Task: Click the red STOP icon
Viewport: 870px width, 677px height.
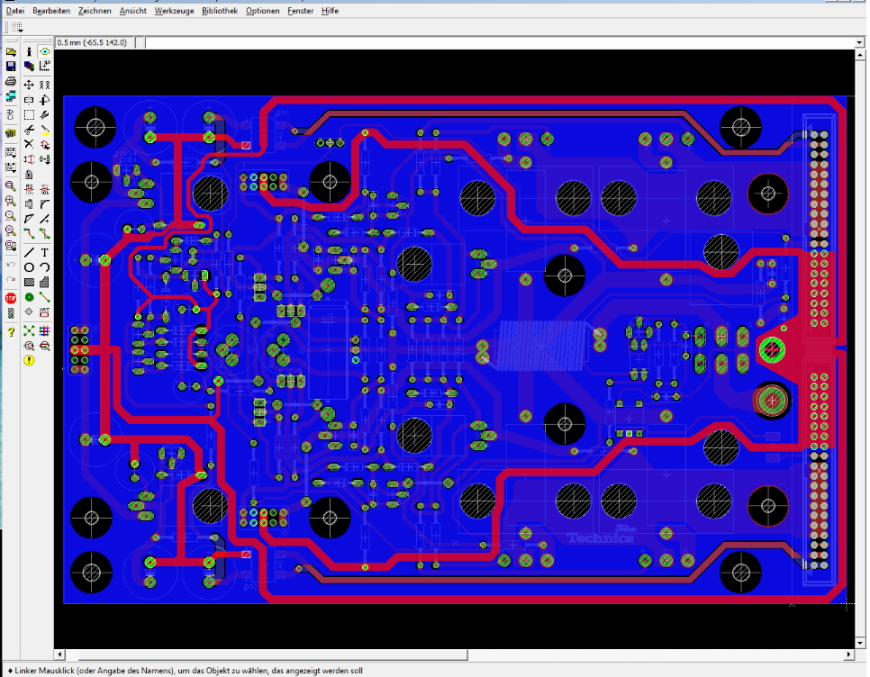Action: 11,298
